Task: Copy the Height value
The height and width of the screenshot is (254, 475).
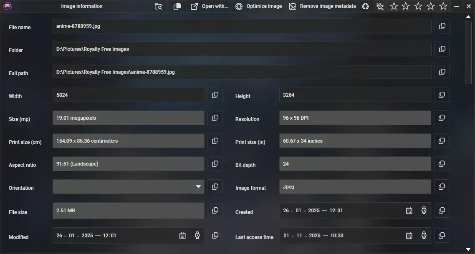Action: click(442, 95)
